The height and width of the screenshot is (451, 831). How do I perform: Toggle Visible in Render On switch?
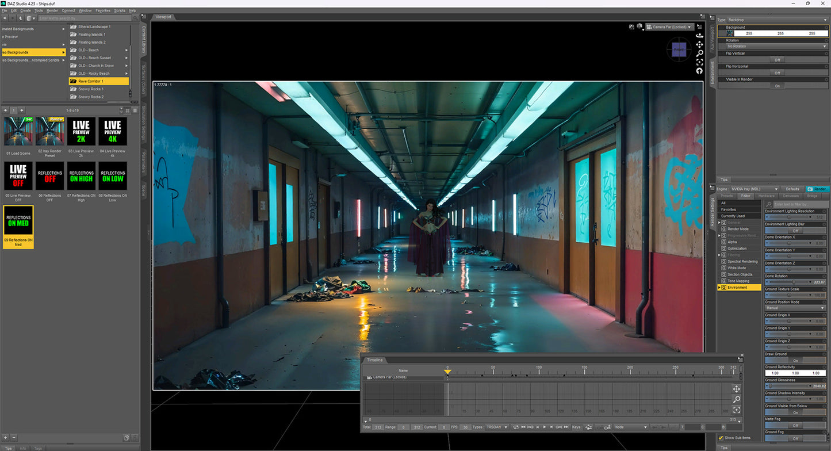(x=776, y=86)
